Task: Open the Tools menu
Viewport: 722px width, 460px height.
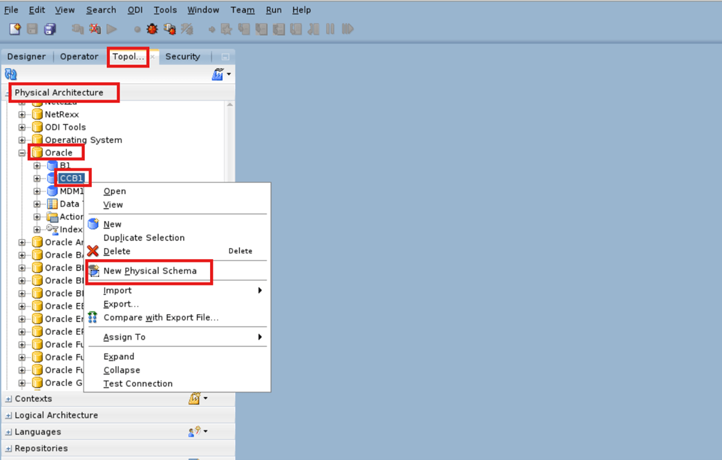Action: tap(164, 10)
